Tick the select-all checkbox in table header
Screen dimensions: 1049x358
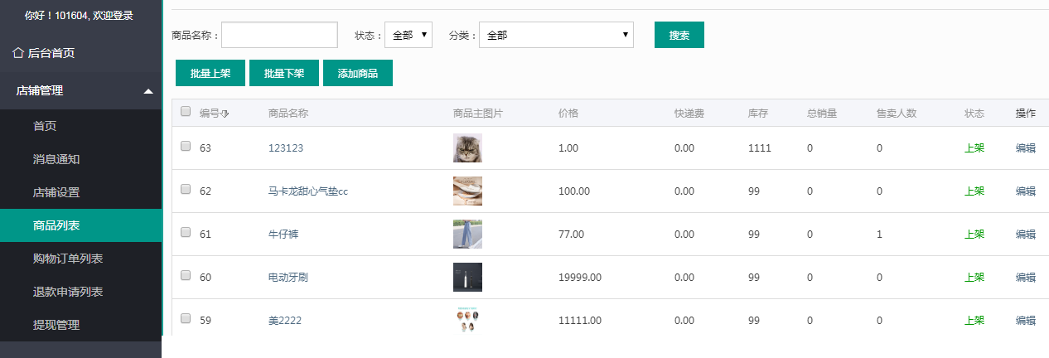pyautogui.click(x=186, y=112)
